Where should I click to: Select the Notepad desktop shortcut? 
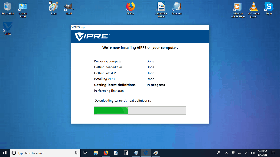(x=177, y=8)
